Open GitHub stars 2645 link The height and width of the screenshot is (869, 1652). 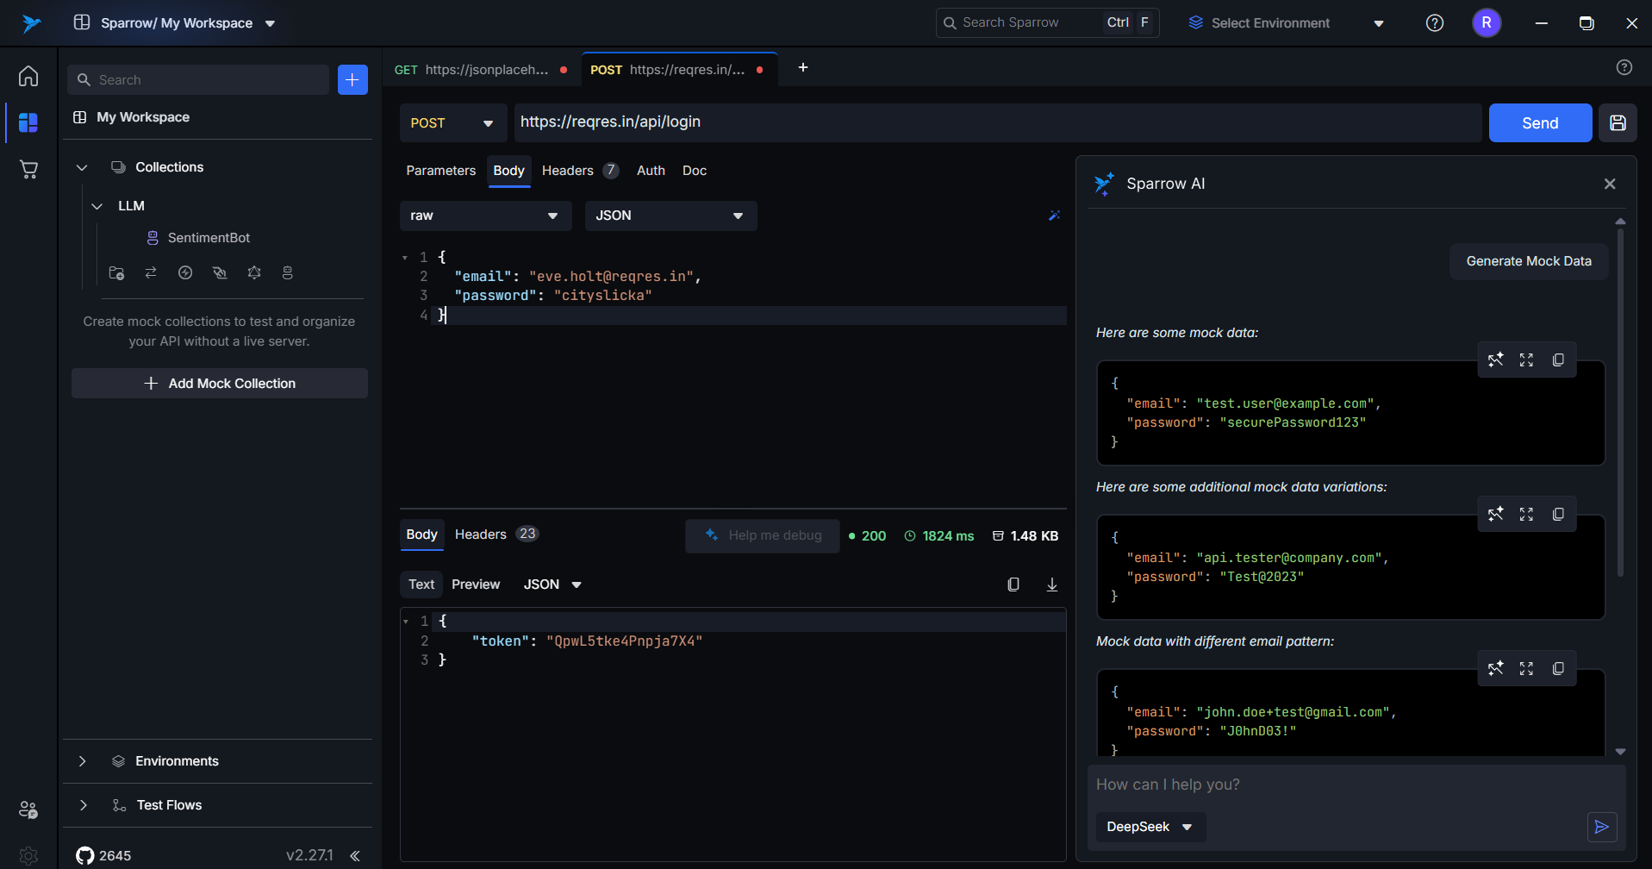click(x=103, y=855)
